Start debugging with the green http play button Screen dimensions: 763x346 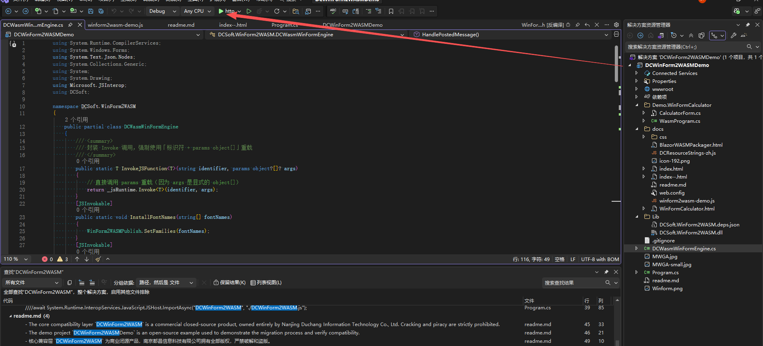click(227, 11)
